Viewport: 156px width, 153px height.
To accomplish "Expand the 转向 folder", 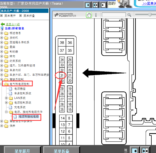I will 2,56.
